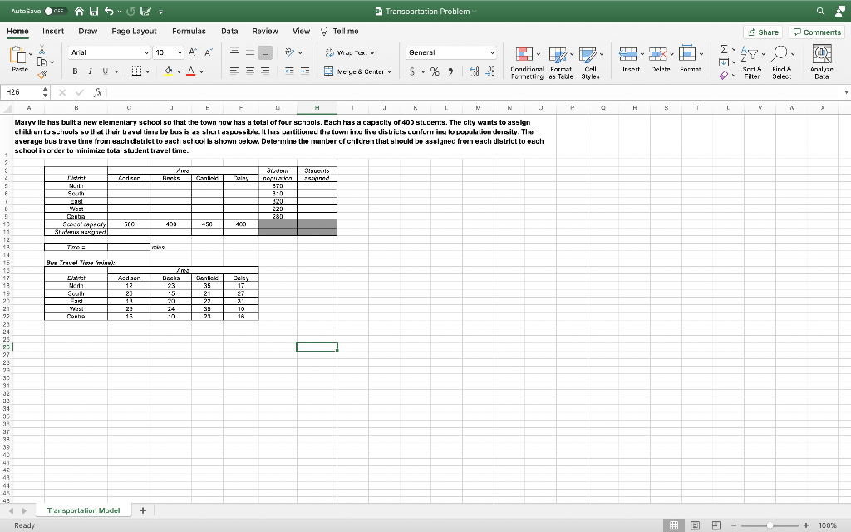Open the Comments pane button

click(x=817, y=32)
